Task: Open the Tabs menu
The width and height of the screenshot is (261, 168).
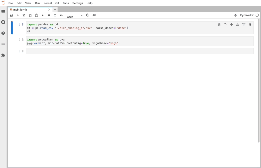Action: click(x=66, y=3)
